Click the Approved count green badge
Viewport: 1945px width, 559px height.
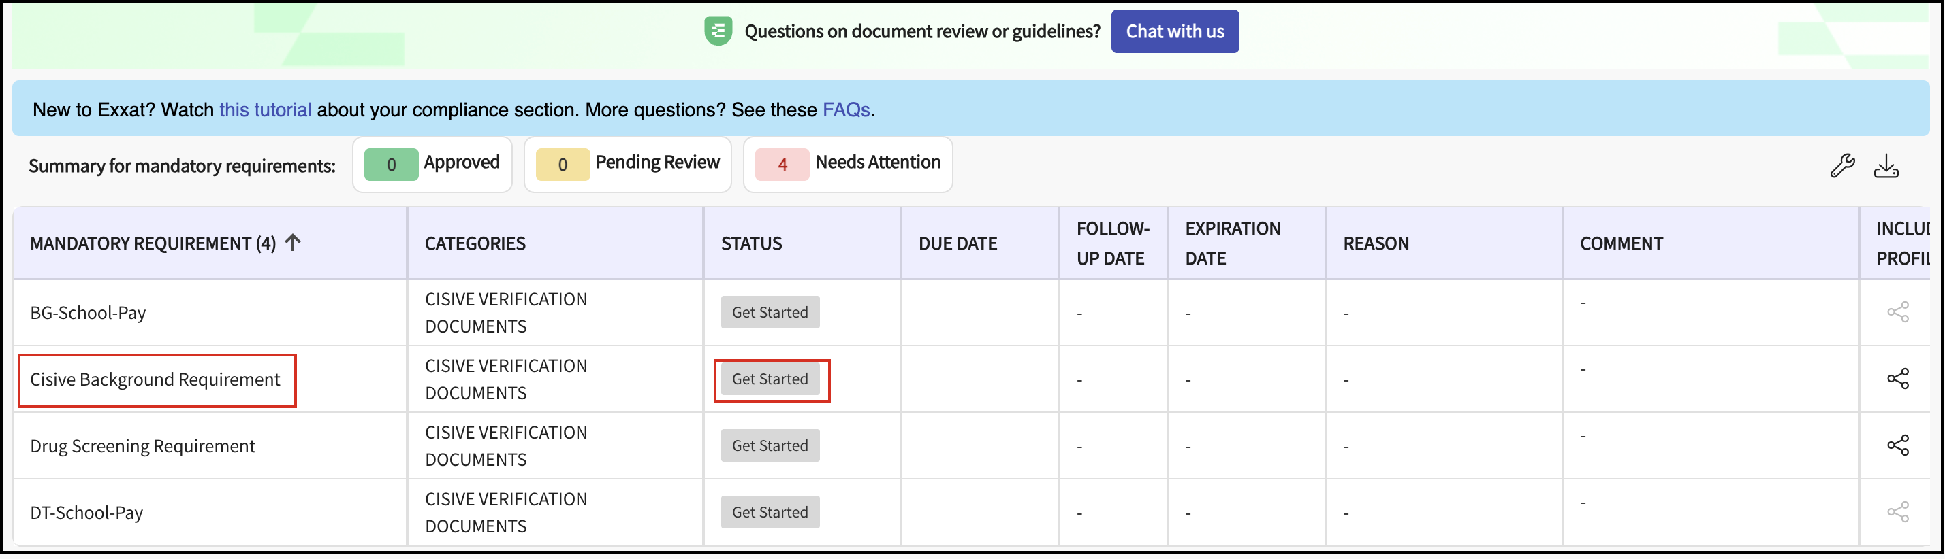coord(391,165)
